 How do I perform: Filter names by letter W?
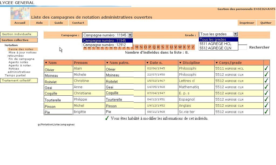pyautogui.click(x=180, y=47)
